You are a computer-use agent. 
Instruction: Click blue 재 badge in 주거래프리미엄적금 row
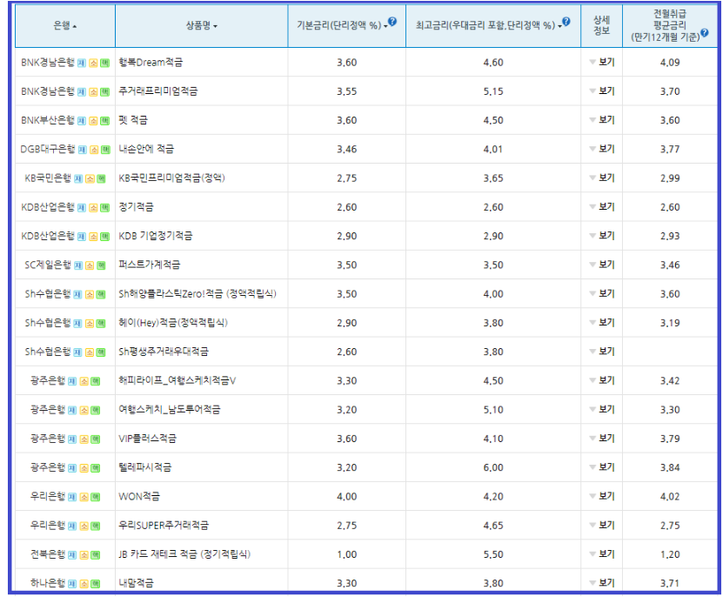[82, 92]
